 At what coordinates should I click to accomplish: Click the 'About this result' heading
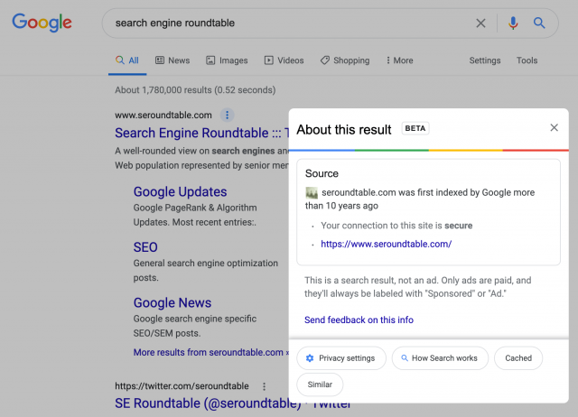point(344,130)
